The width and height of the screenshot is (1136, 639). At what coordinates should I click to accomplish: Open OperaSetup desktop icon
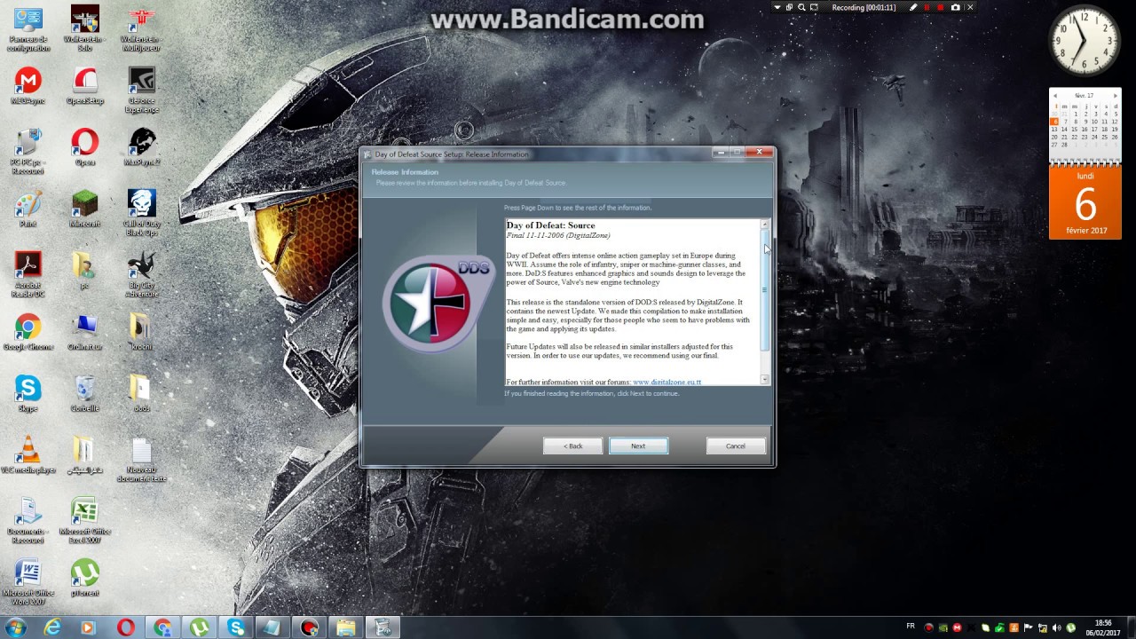tap(85, 86)
